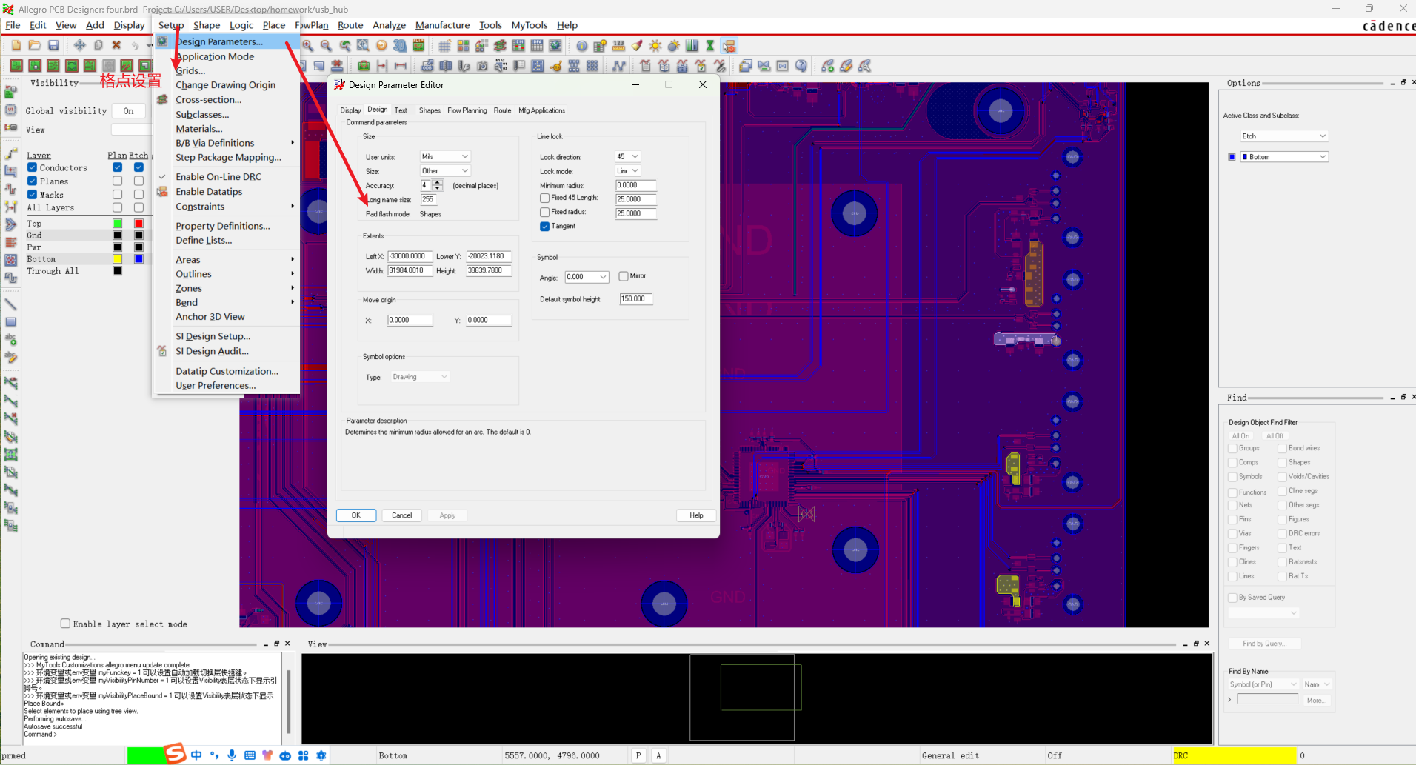Click the globe datasheet icon

pos(555,45)
